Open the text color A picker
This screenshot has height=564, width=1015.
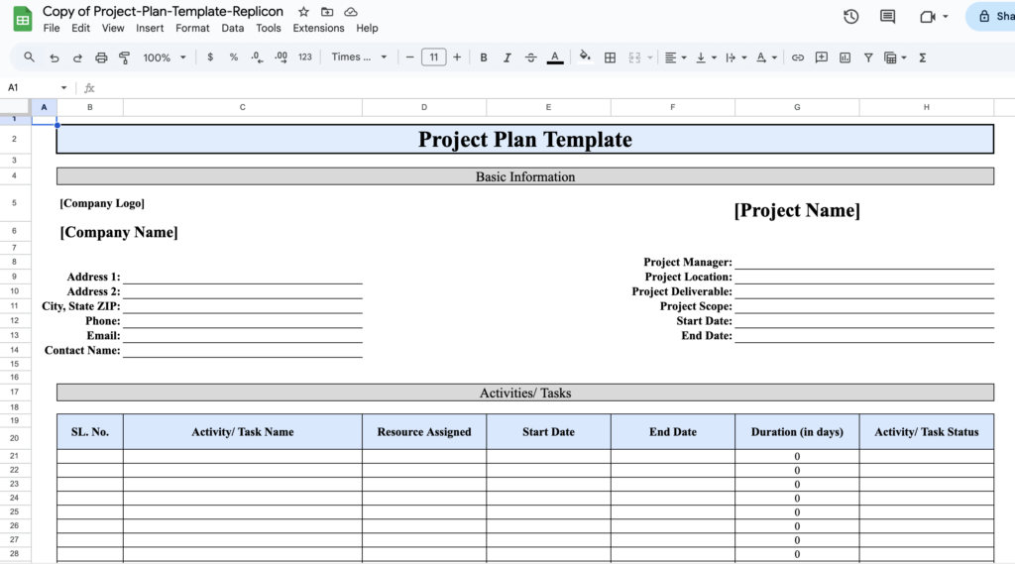click(x=555, y=57)
